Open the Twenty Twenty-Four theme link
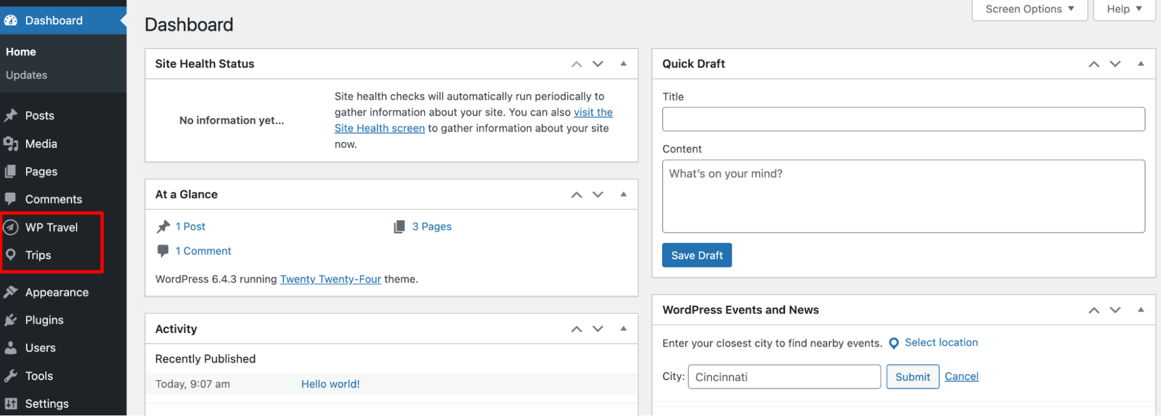1161x416 pixels. tap(330, 279)
